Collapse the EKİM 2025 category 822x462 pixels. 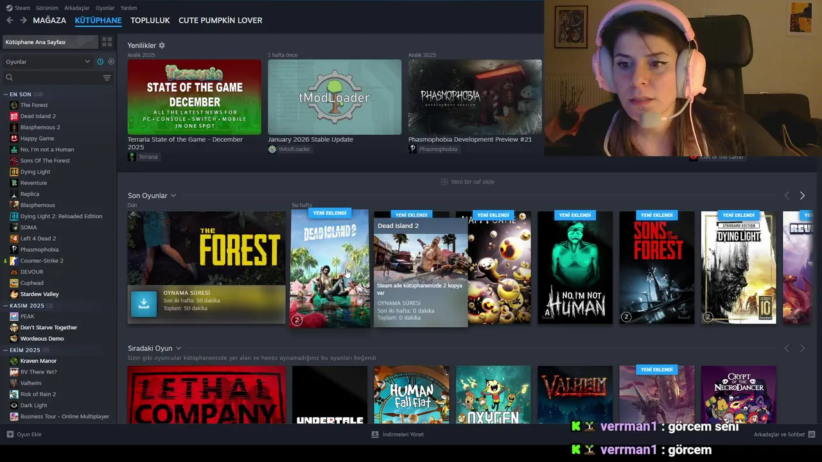tap(6, 350)
